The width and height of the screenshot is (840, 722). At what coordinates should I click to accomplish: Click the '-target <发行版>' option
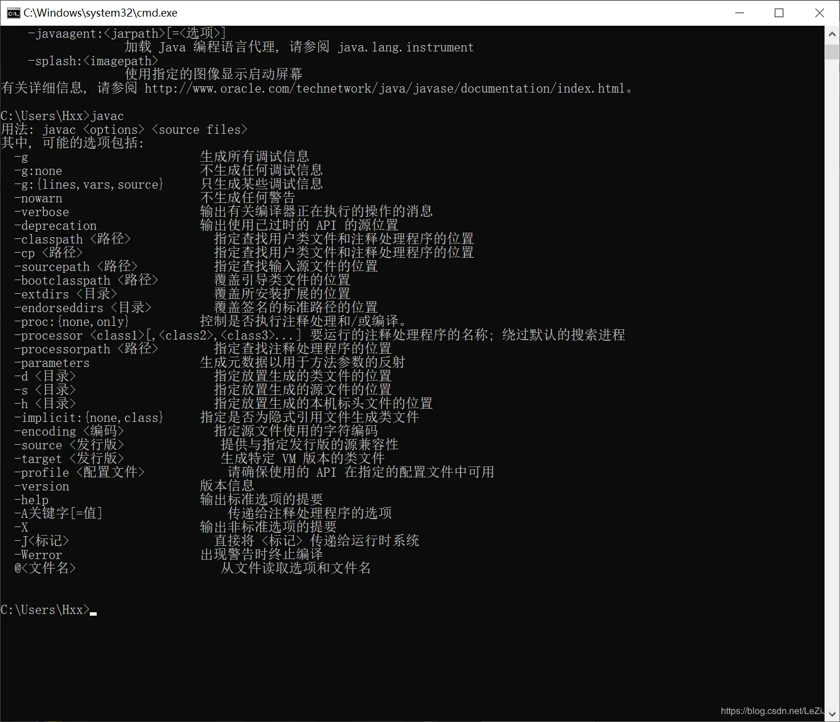[69, 458]
